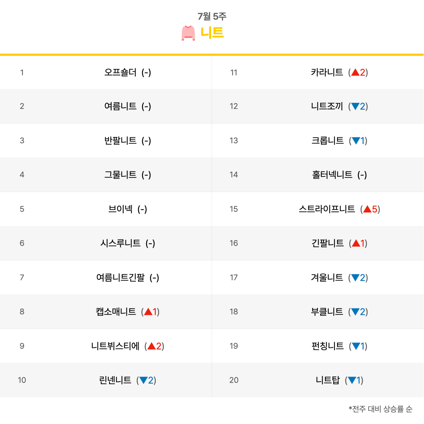
Task: Click the 전주 대비 상승률 순 footnote
Action: [381, 409]
